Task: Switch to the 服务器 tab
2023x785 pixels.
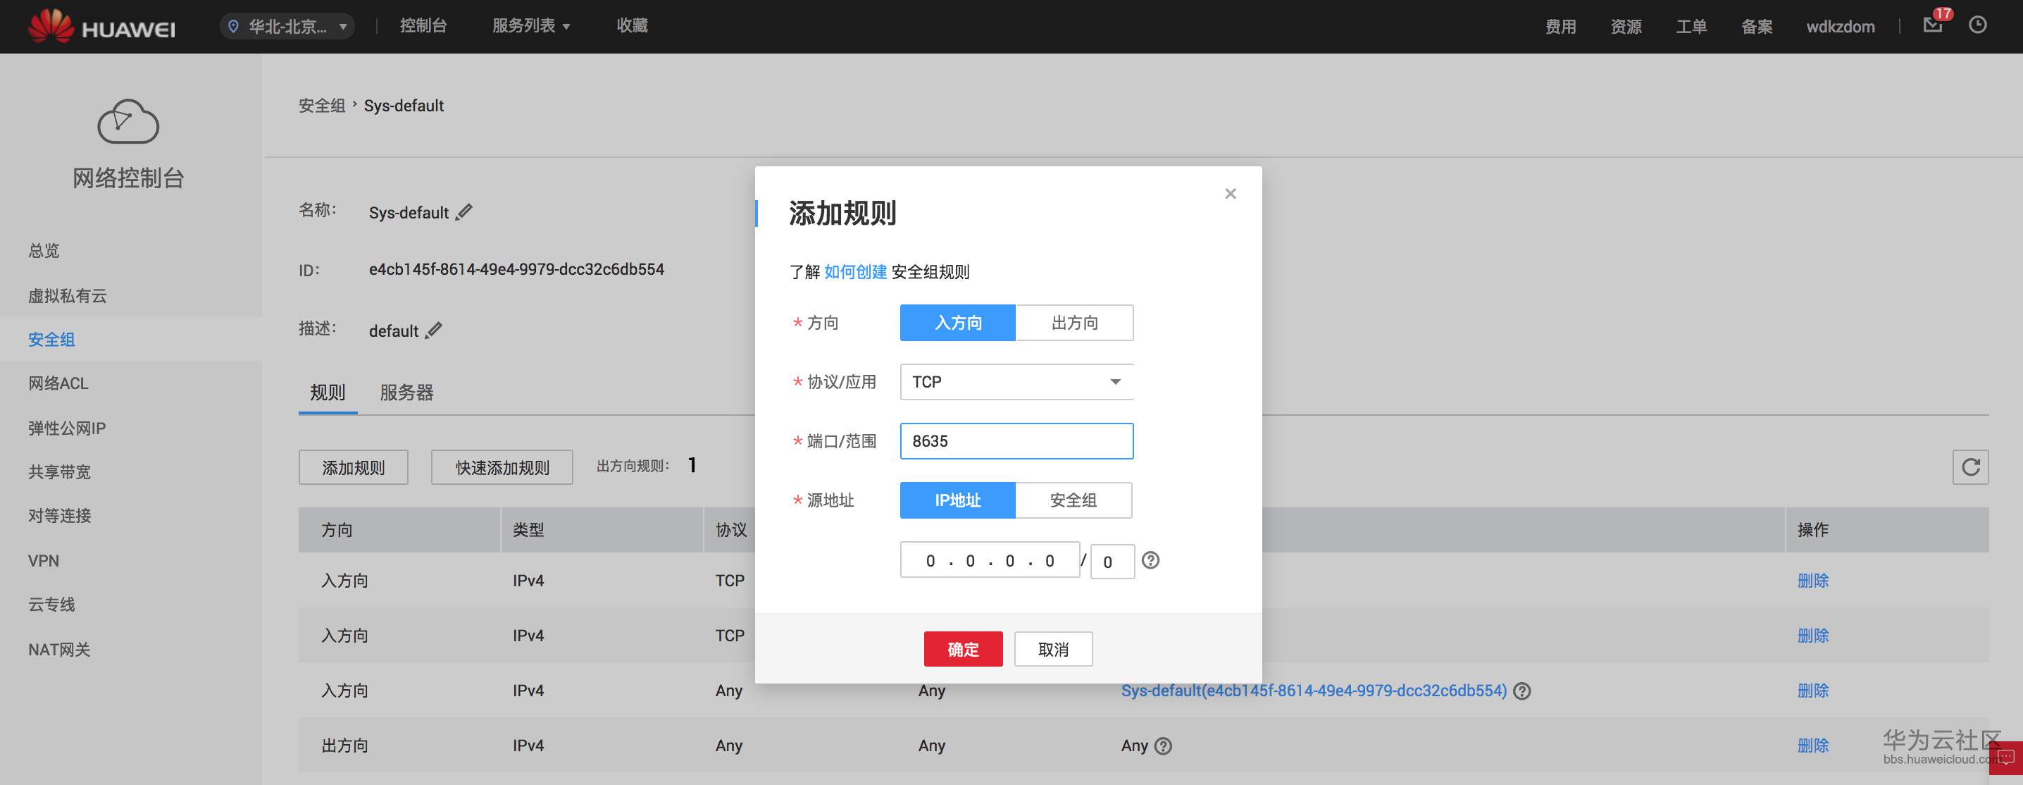Action: click(x=406, y=393)
